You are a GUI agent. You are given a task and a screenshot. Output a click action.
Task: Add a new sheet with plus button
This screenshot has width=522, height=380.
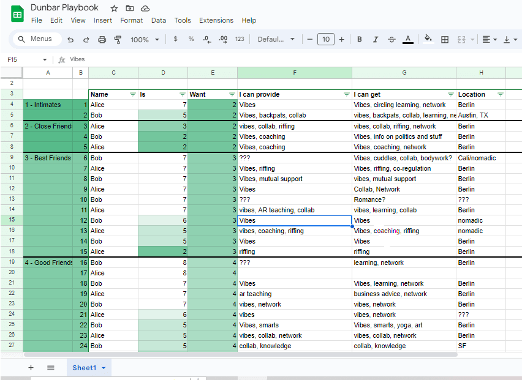(x=31, y=367)
